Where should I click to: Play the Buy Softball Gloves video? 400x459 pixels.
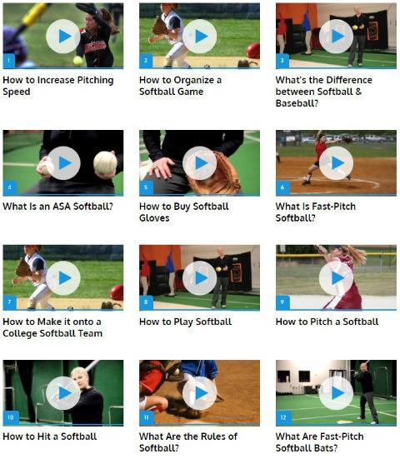click(x=200, y=163)
